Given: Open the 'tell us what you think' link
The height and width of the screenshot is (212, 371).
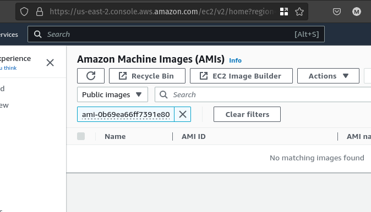Looking at the screenshot, I should click(8, 68).
